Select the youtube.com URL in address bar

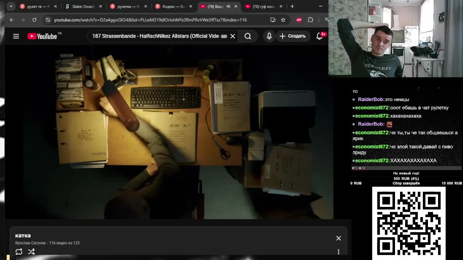coord(150,20)
